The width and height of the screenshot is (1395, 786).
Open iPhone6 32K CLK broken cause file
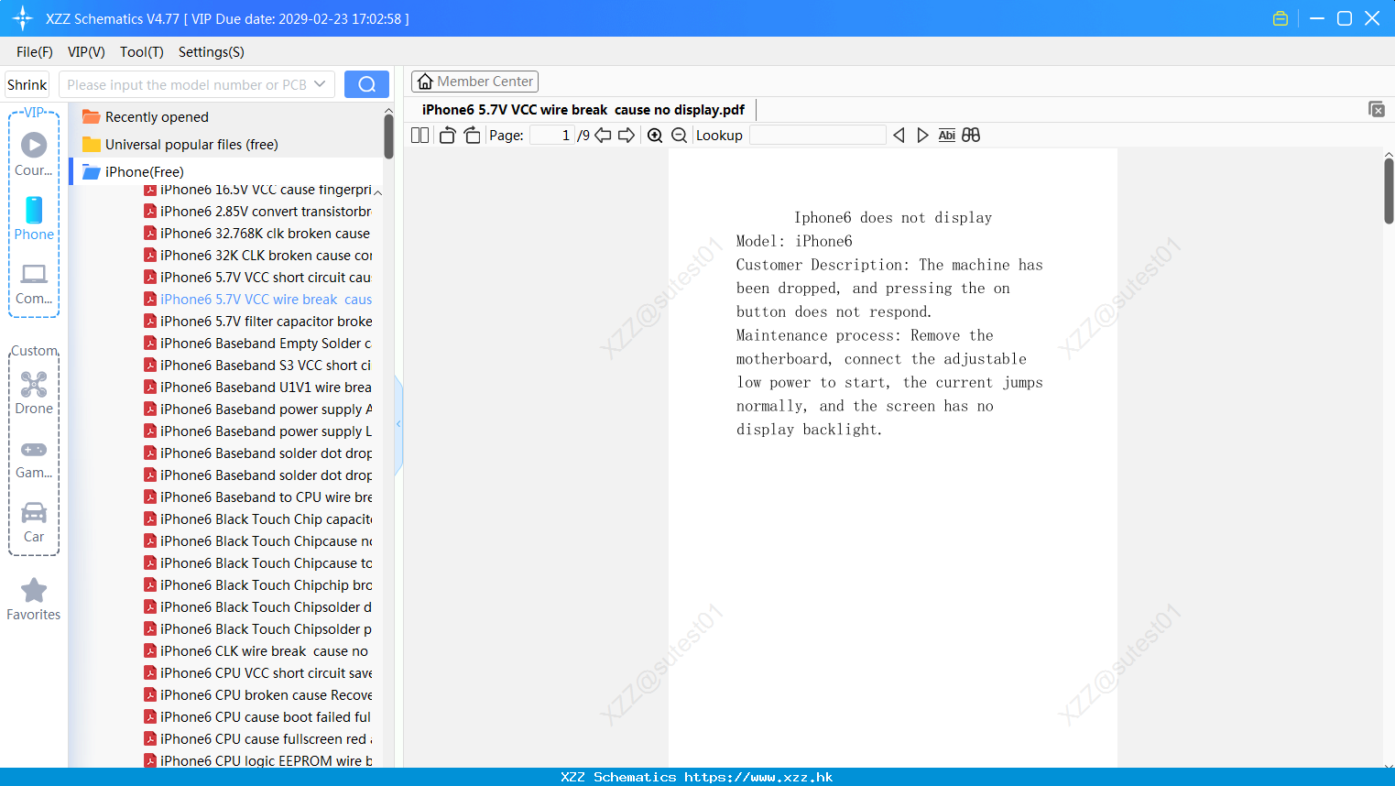click(x=257, y=256)
